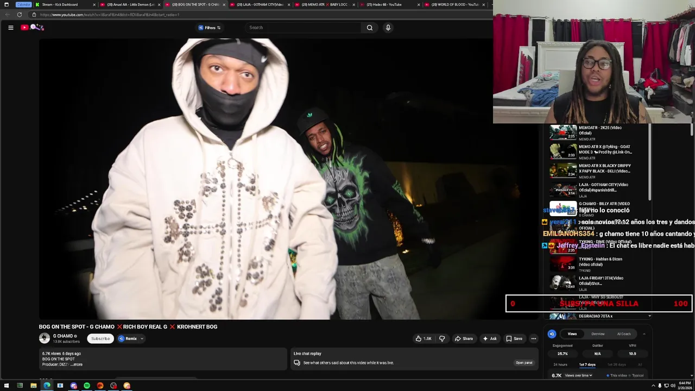Image resolution: width=695 pixels, height=391 pixels.
Task: Select the 24 hours time range
Action: click(x=560, y=364)
